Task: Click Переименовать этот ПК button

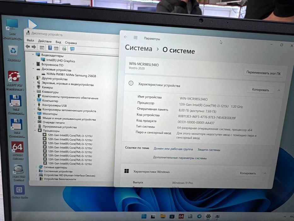Action: [263, 73]
